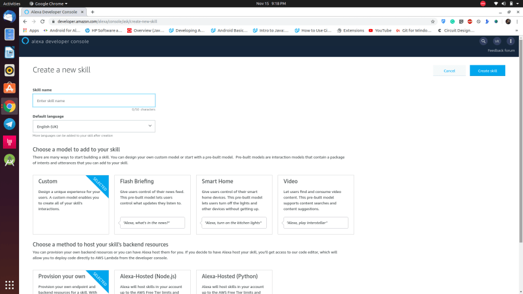Open the system status menu arrow

(x=518, y=4)
